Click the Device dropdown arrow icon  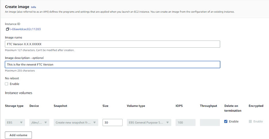pos(46,123)
